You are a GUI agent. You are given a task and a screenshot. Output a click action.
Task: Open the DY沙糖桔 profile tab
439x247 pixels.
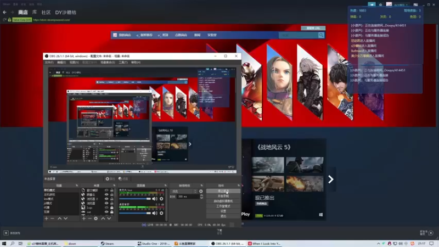(65, 12)
